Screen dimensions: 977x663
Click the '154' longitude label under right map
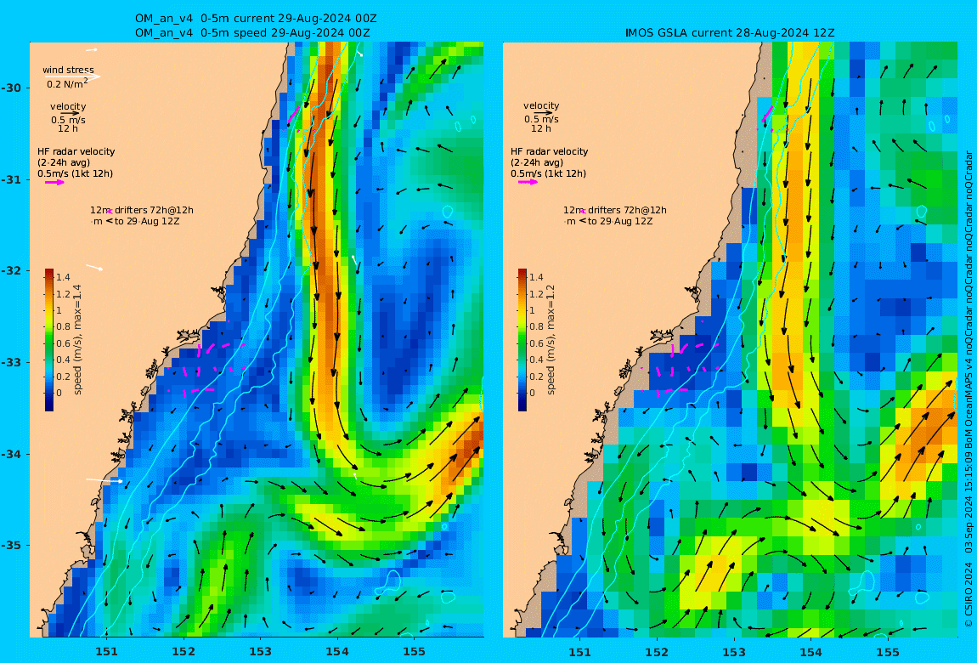pos(810,652)
